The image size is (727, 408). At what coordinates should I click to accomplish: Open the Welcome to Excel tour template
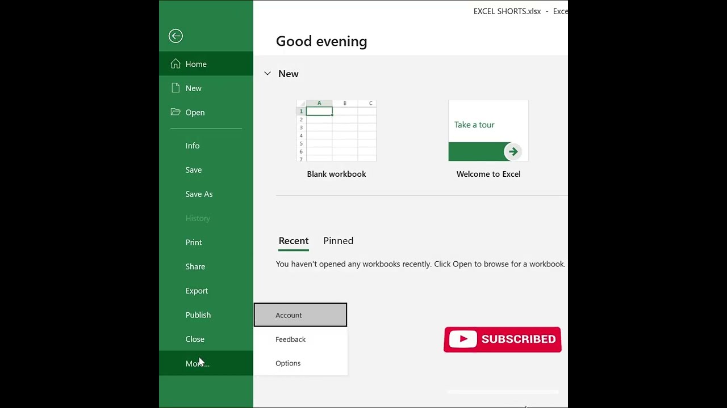pyautogui.click(x=488, y=131)
